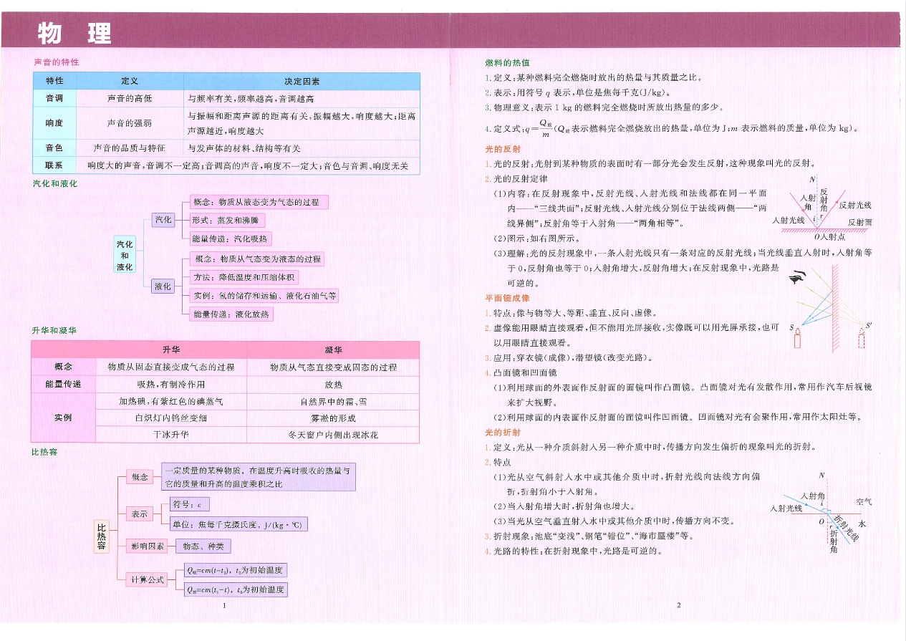906x641 pixels.
Task: Click the Q吸=cm(t-t₀) formula box
Action: 236,570
